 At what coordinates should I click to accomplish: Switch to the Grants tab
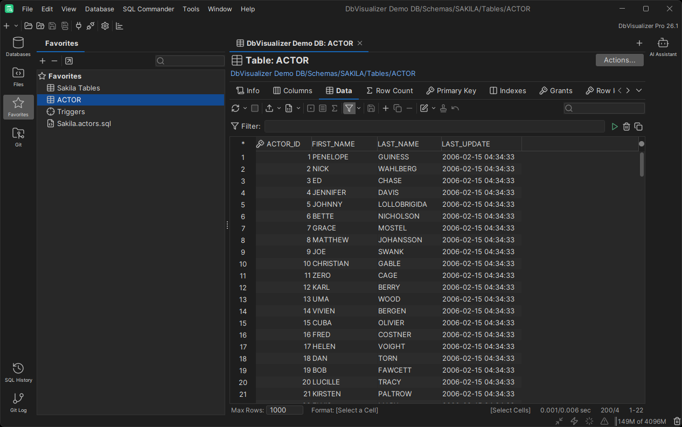(x=556, y=90)
